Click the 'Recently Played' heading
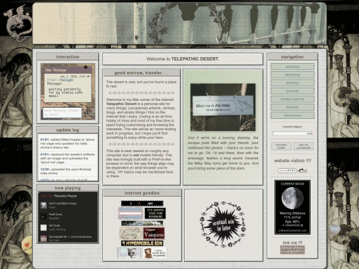 65,196
